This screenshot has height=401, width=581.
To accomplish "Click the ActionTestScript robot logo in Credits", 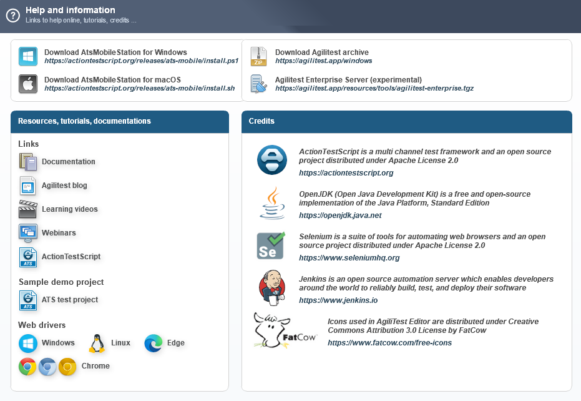I will point(272,160).
